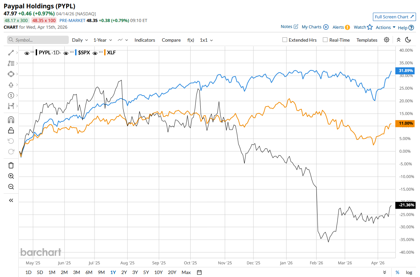Image resolution: width=420 pixels, height=277 pixels.
Task: Open chart settings gear icon
Action: coord(387,40)
